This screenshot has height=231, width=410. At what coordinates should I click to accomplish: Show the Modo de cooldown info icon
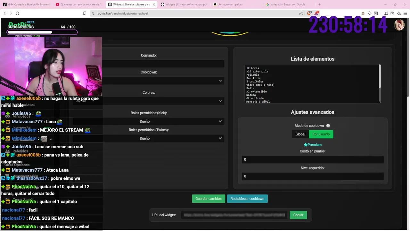point(328,126)
